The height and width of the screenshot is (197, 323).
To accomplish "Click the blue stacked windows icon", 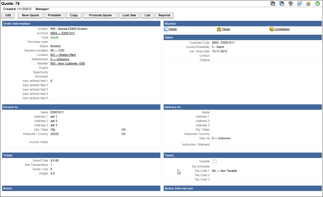I will pos(282,4).
